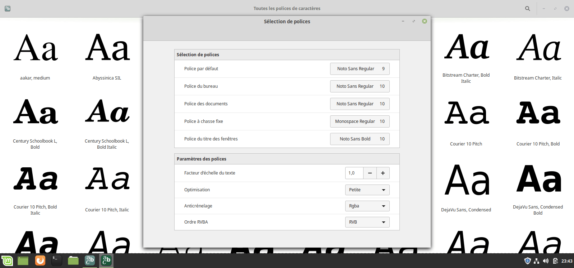Open the security shield tray icon
Image resolution: width=574 pixels, height=268 pixels.
(527, 261)
